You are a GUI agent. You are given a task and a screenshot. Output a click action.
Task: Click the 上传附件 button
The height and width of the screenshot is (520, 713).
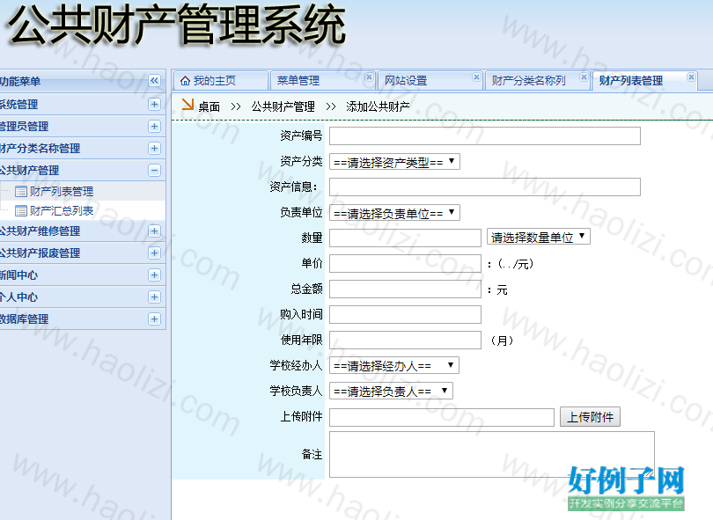(590, 417)
